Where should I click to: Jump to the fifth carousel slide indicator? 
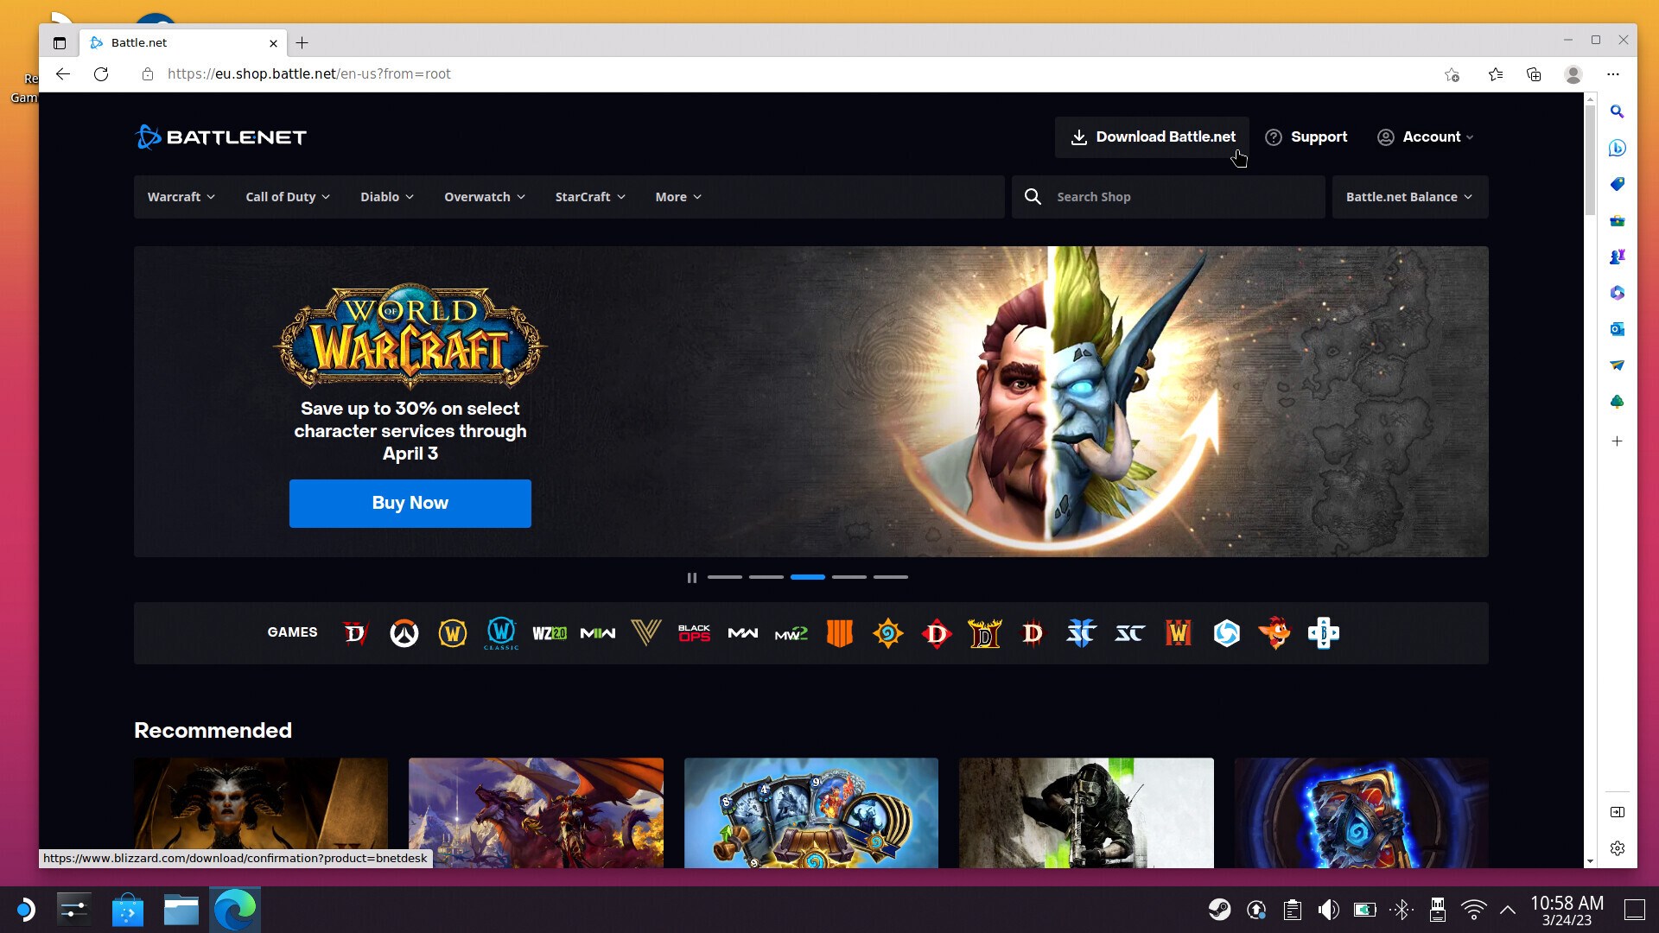(891, 577)
